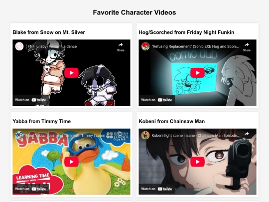The image size is (269, 202).
Task: Copy link of the Meet Yabba video
Action: click(120, 136)
